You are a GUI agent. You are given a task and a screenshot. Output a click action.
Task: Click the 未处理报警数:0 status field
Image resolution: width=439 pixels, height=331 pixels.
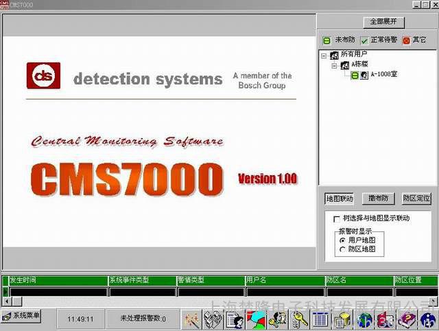[143, 319]
